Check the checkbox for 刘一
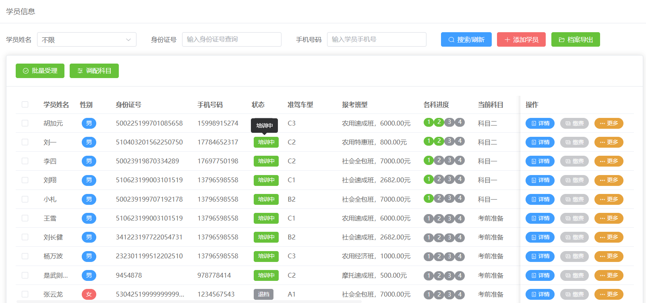The height and width of the screenshot is (303, 646). click(25, 142)
